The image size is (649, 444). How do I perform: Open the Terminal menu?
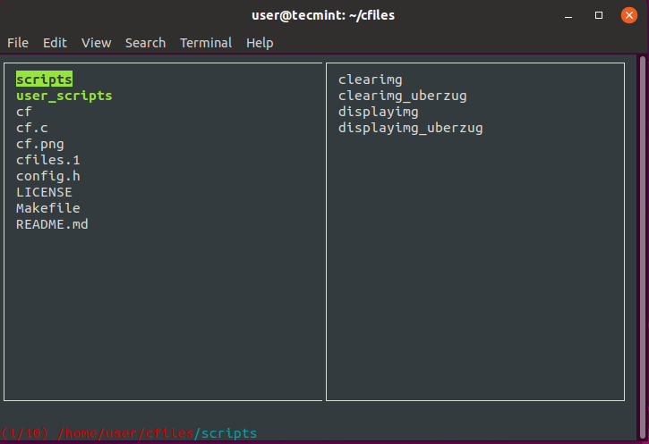[206, 43]
